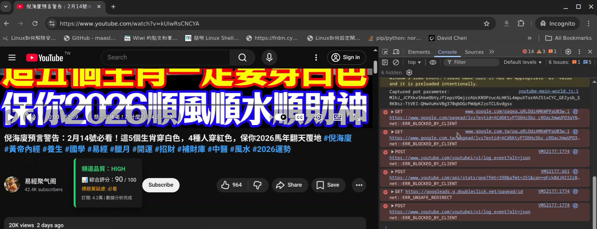The image size is (597, 229).
Task: Reload the page
Action: pyautogui.click(x=35, y=24)
